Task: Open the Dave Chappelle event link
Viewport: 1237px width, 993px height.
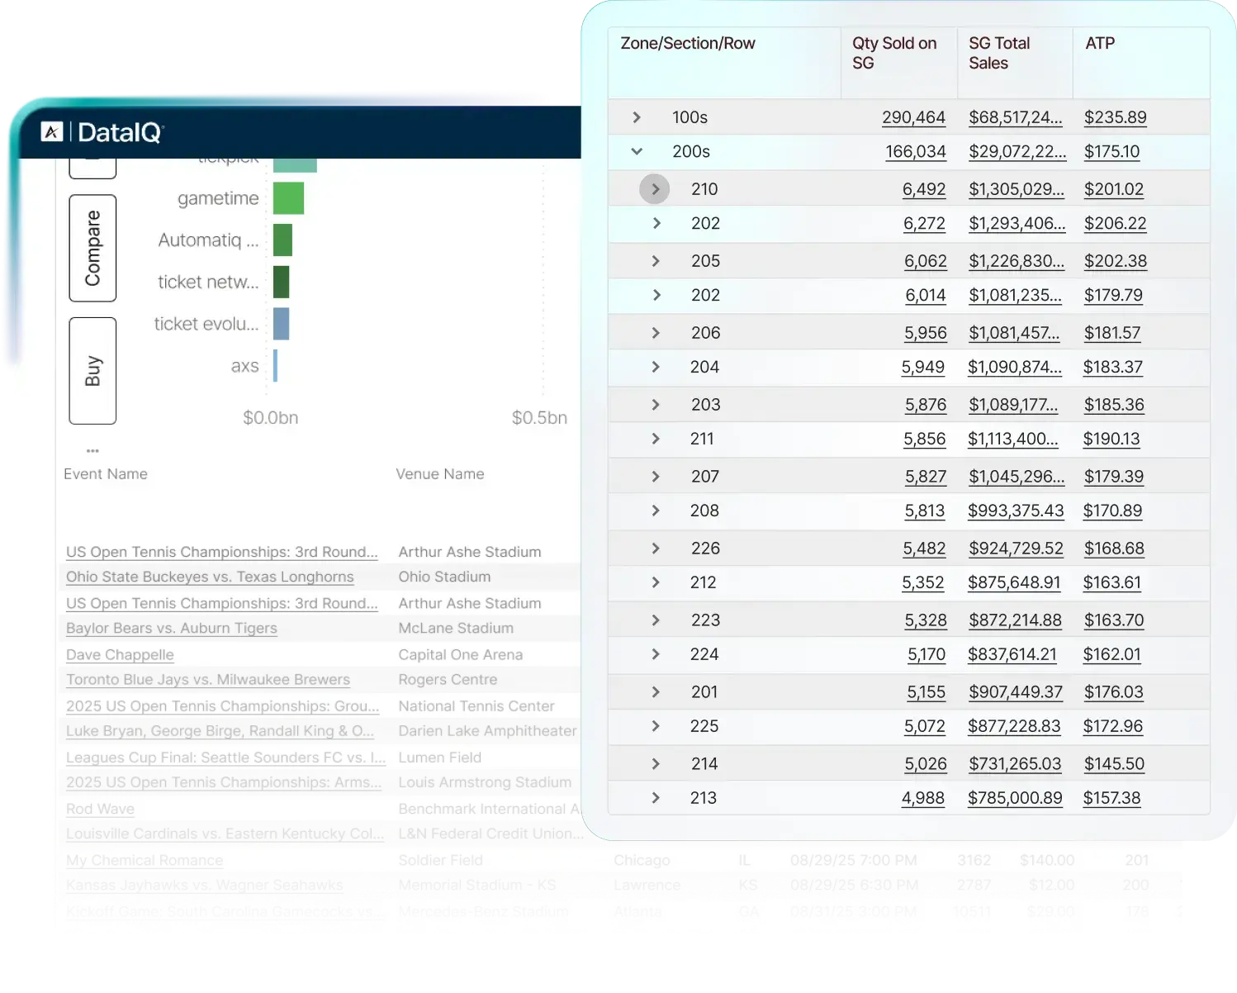Action: tap(120, 654)
